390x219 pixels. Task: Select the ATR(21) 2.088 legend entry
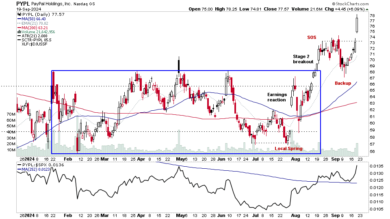34,36
